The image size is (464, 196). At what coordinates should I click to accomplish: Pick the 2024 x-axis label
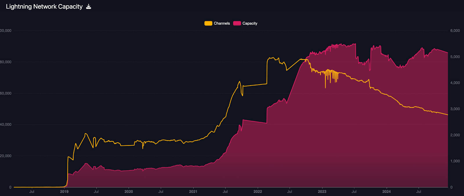click(386, 192)
